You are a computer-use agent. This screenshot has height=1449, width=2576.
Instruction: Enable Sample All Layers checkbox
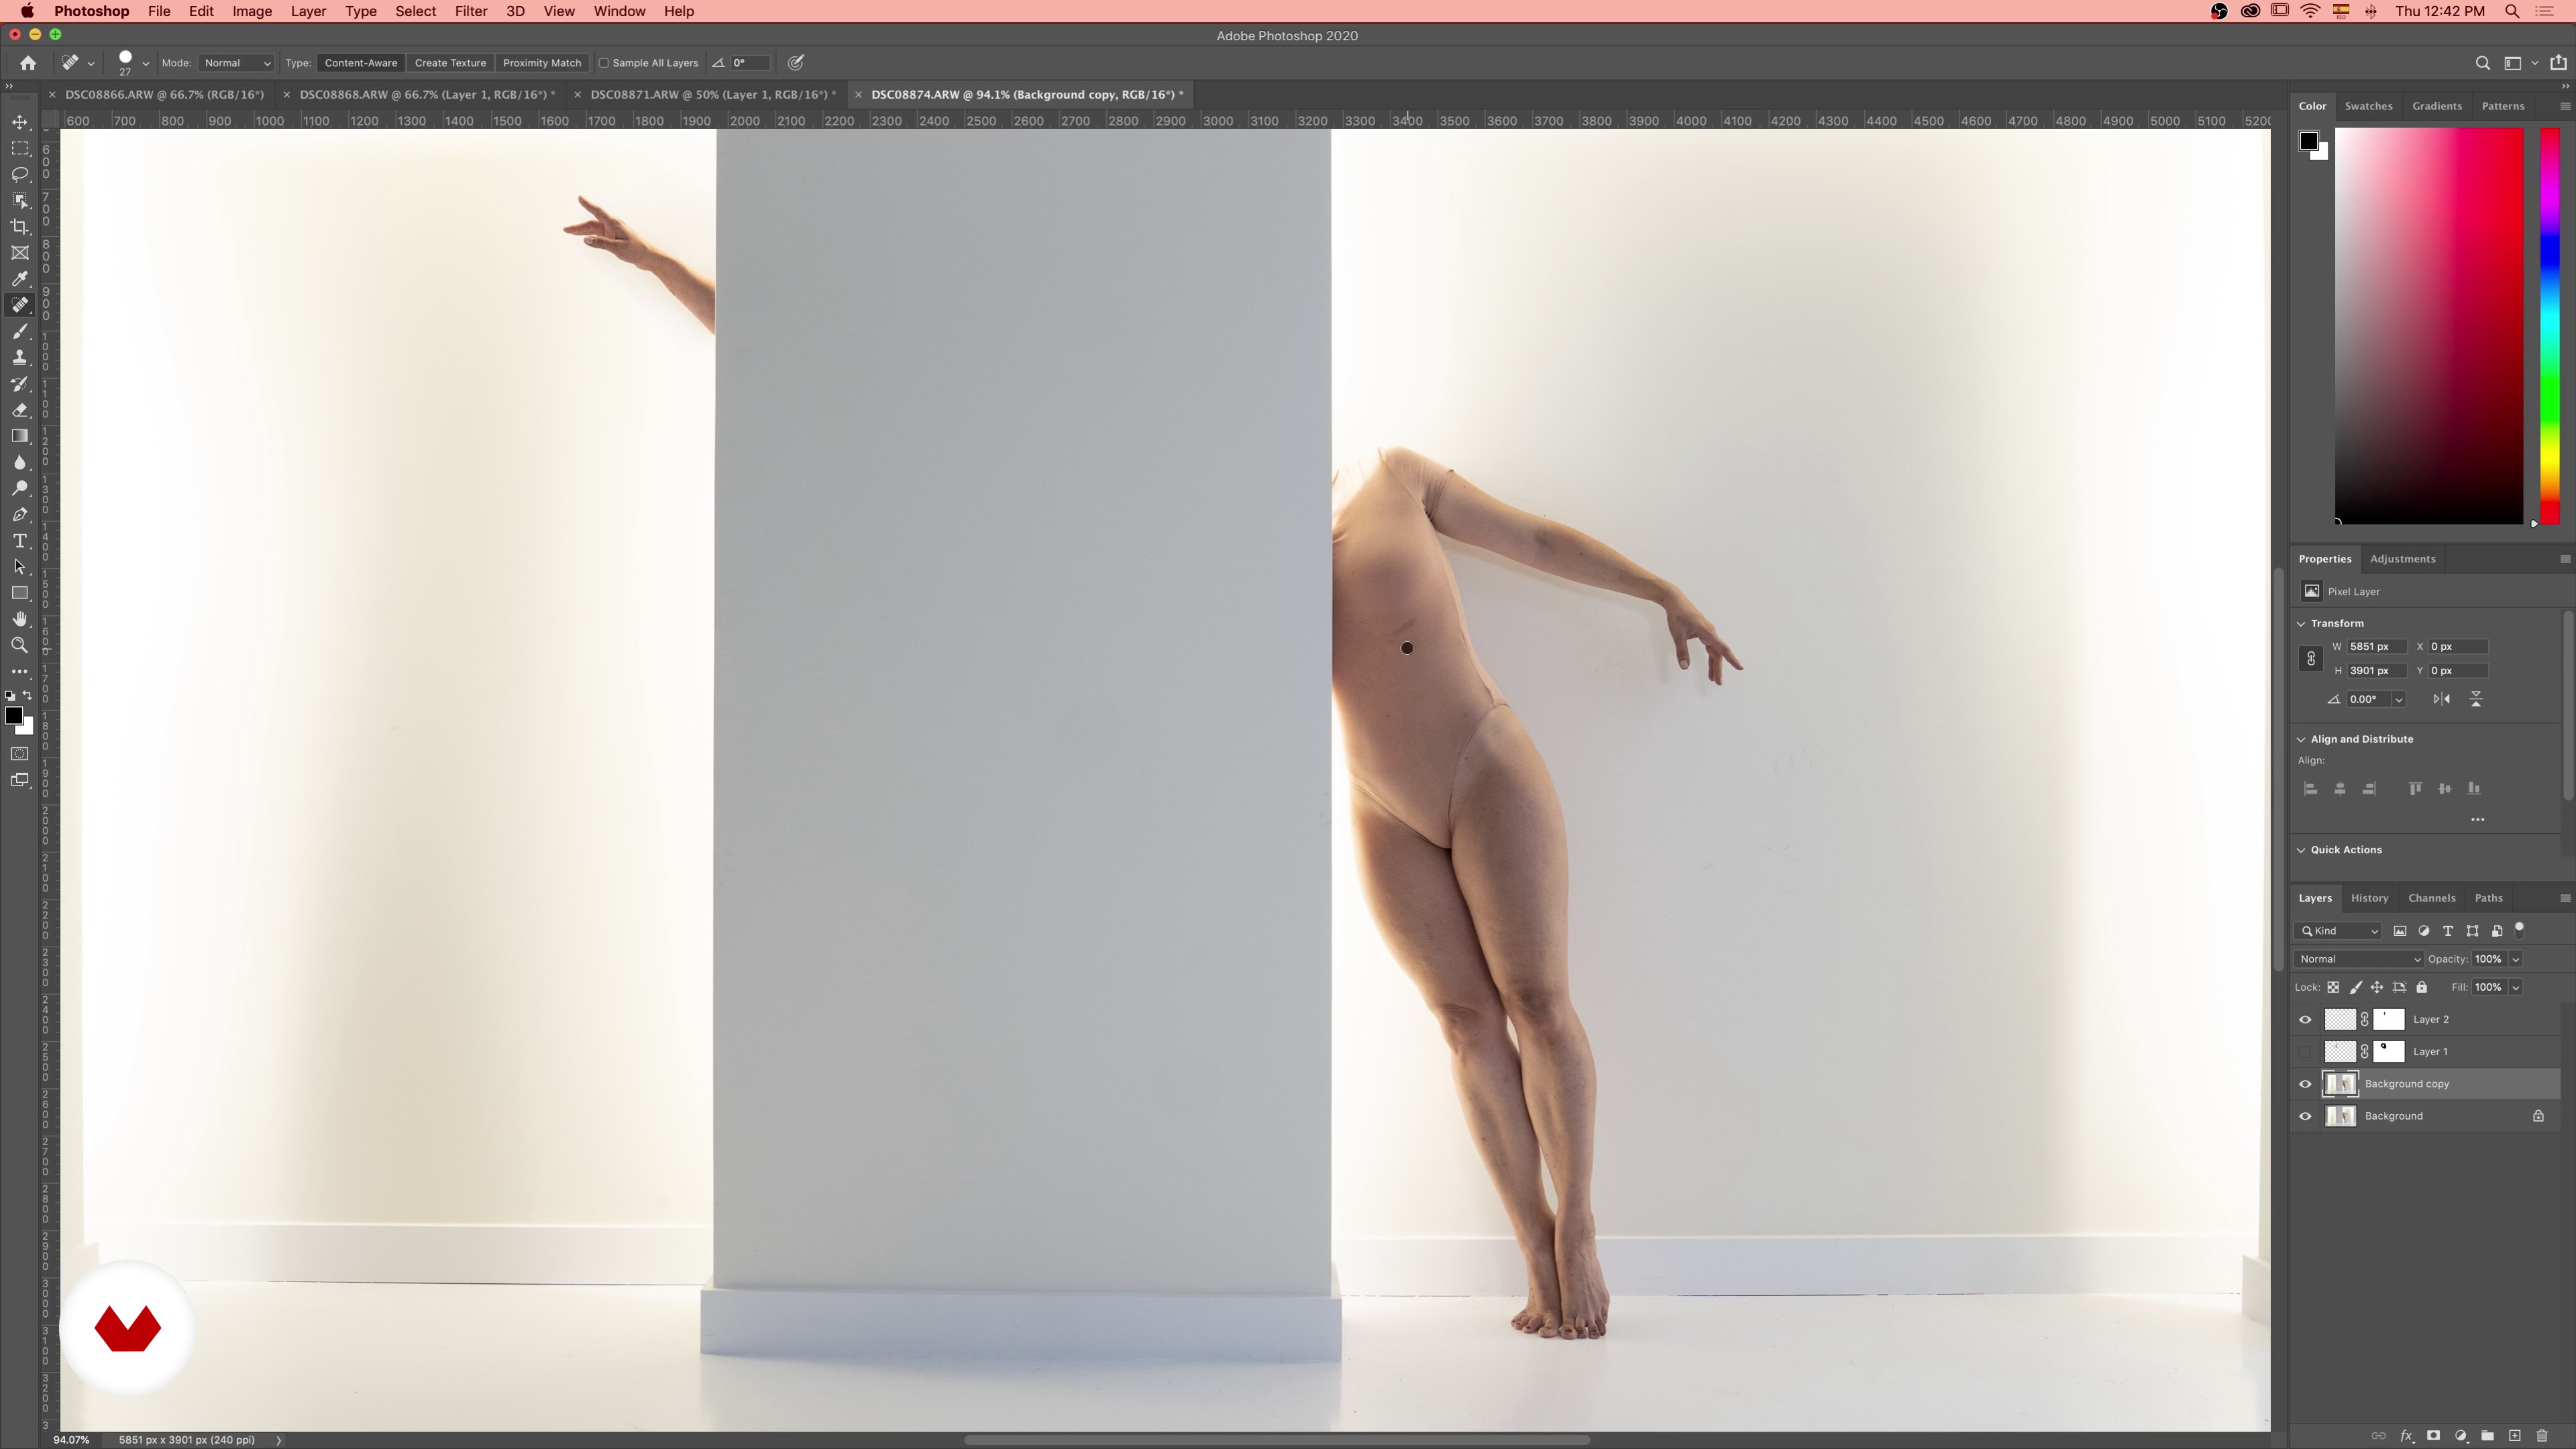click(604, 63)
